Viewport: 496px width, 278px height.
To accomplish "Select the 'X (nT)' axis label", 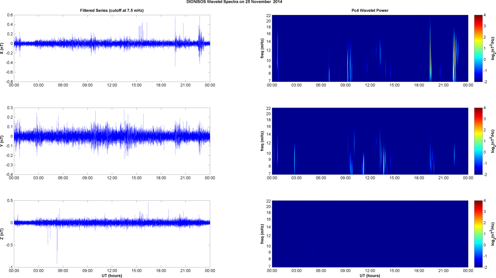I will 2,48.
